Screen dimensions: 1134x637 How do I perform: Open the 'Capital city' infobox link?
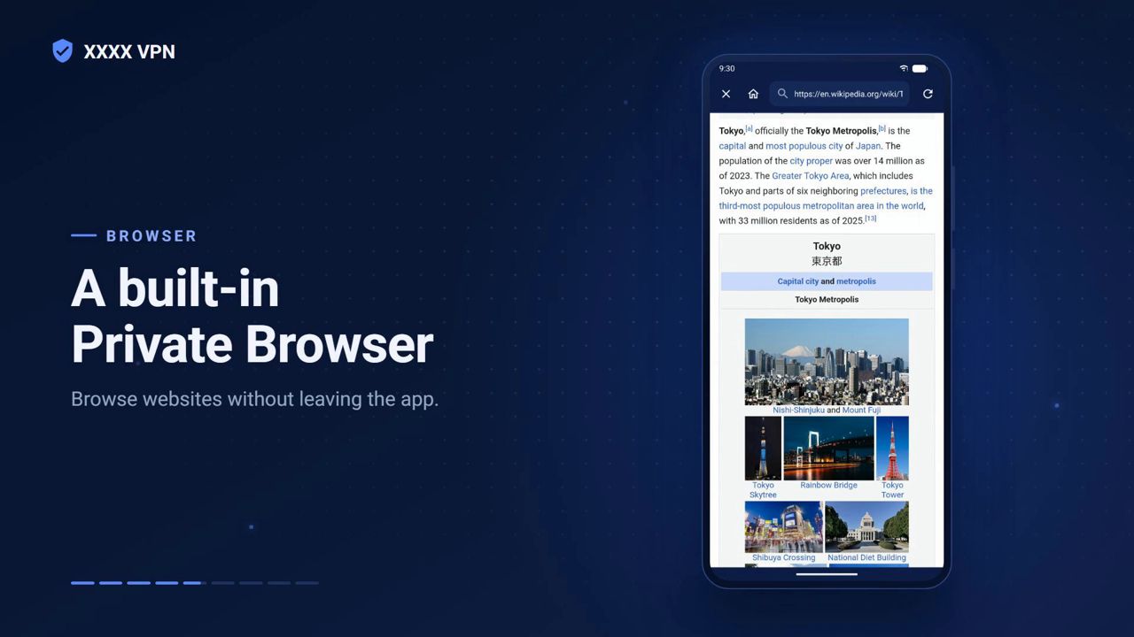[798, 281]
